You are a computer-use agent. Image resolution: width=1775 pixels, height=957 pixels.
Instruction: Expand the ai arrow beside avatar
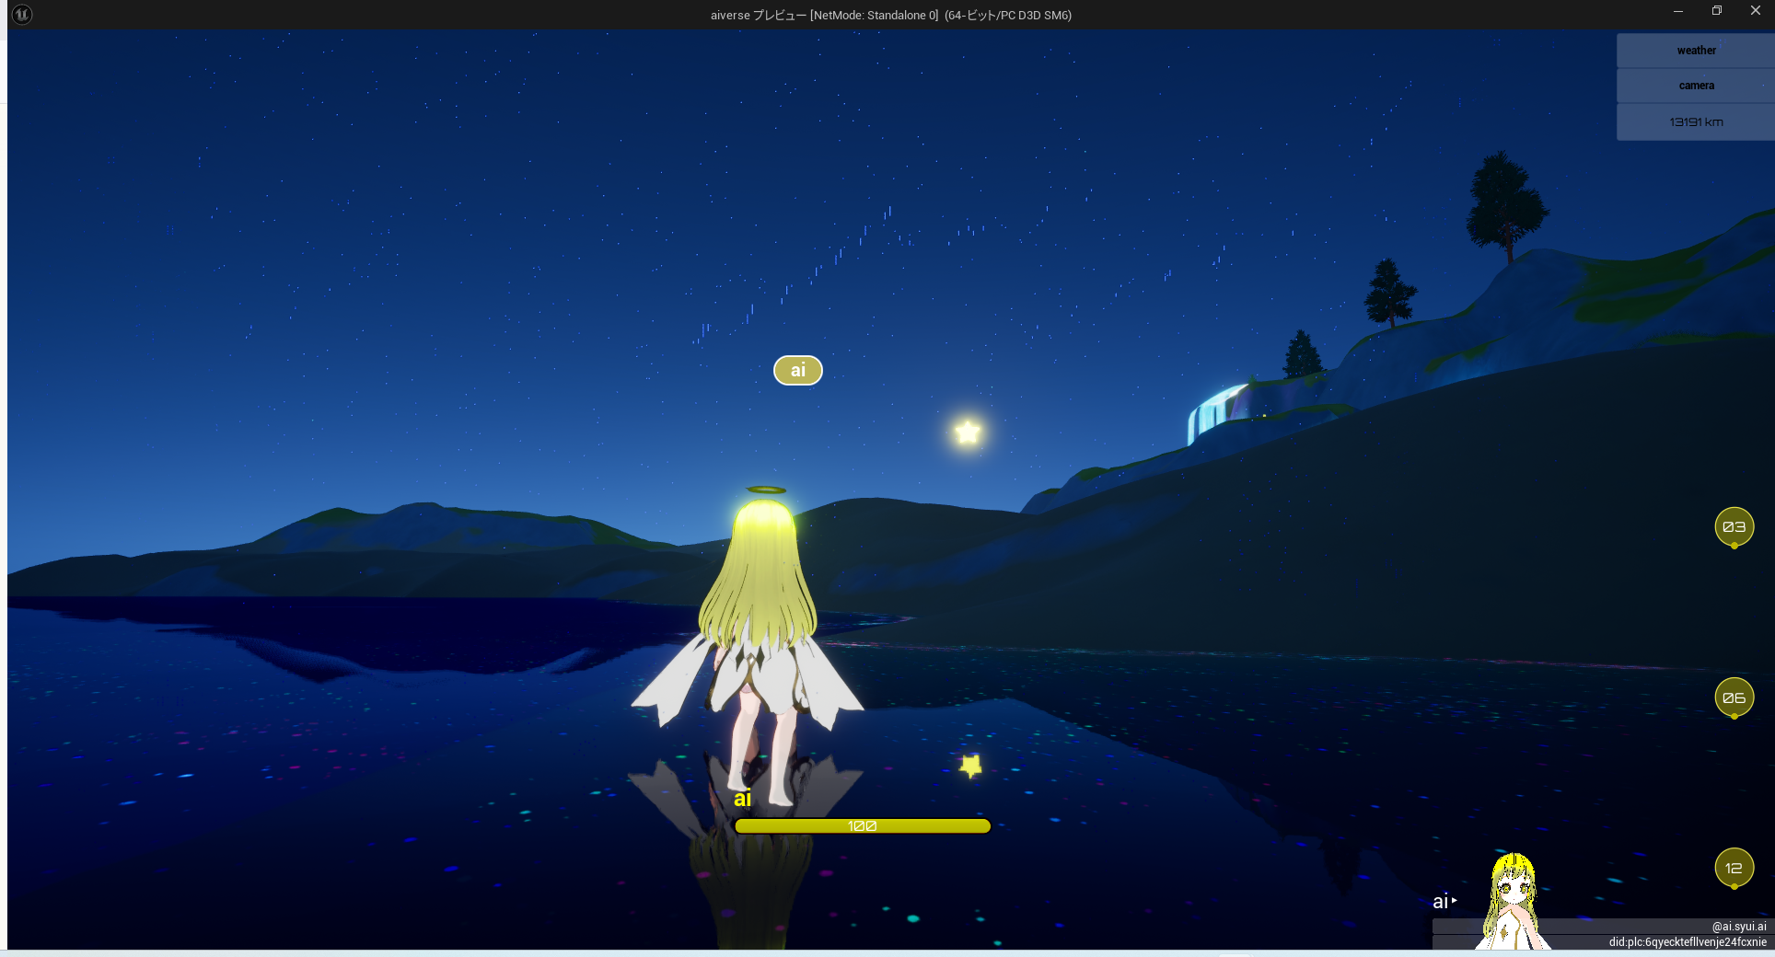(x=1454, y=901)
